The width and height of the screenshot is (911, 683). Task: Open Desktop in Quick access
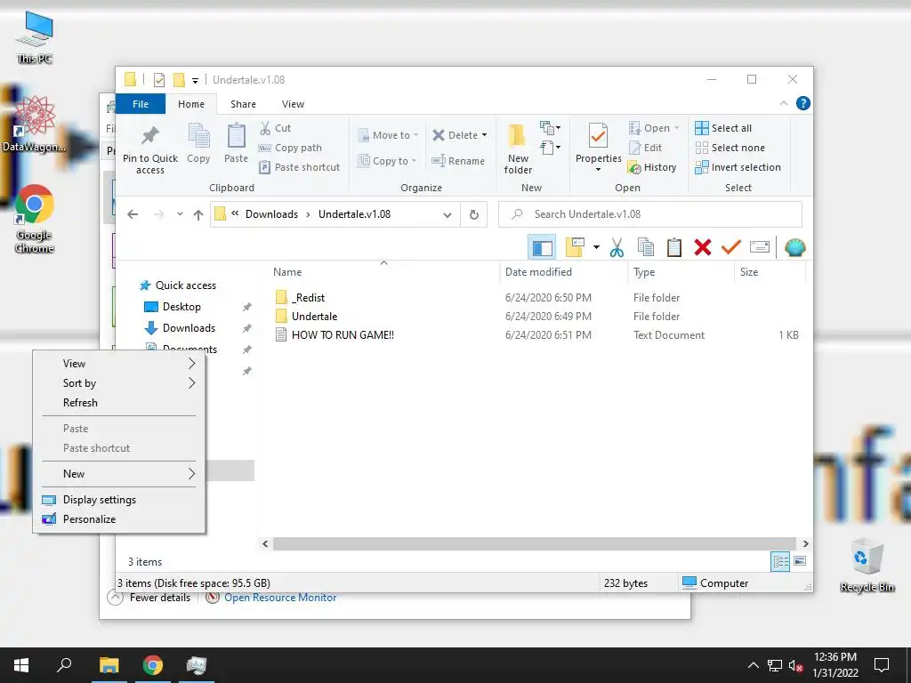pos(181,307)
